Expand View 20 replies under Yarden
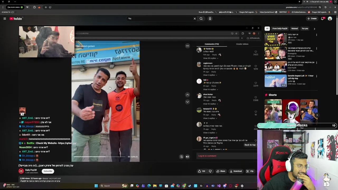This screenshot has height=190, width=338. pyautogui.click(x=210, y=58)
